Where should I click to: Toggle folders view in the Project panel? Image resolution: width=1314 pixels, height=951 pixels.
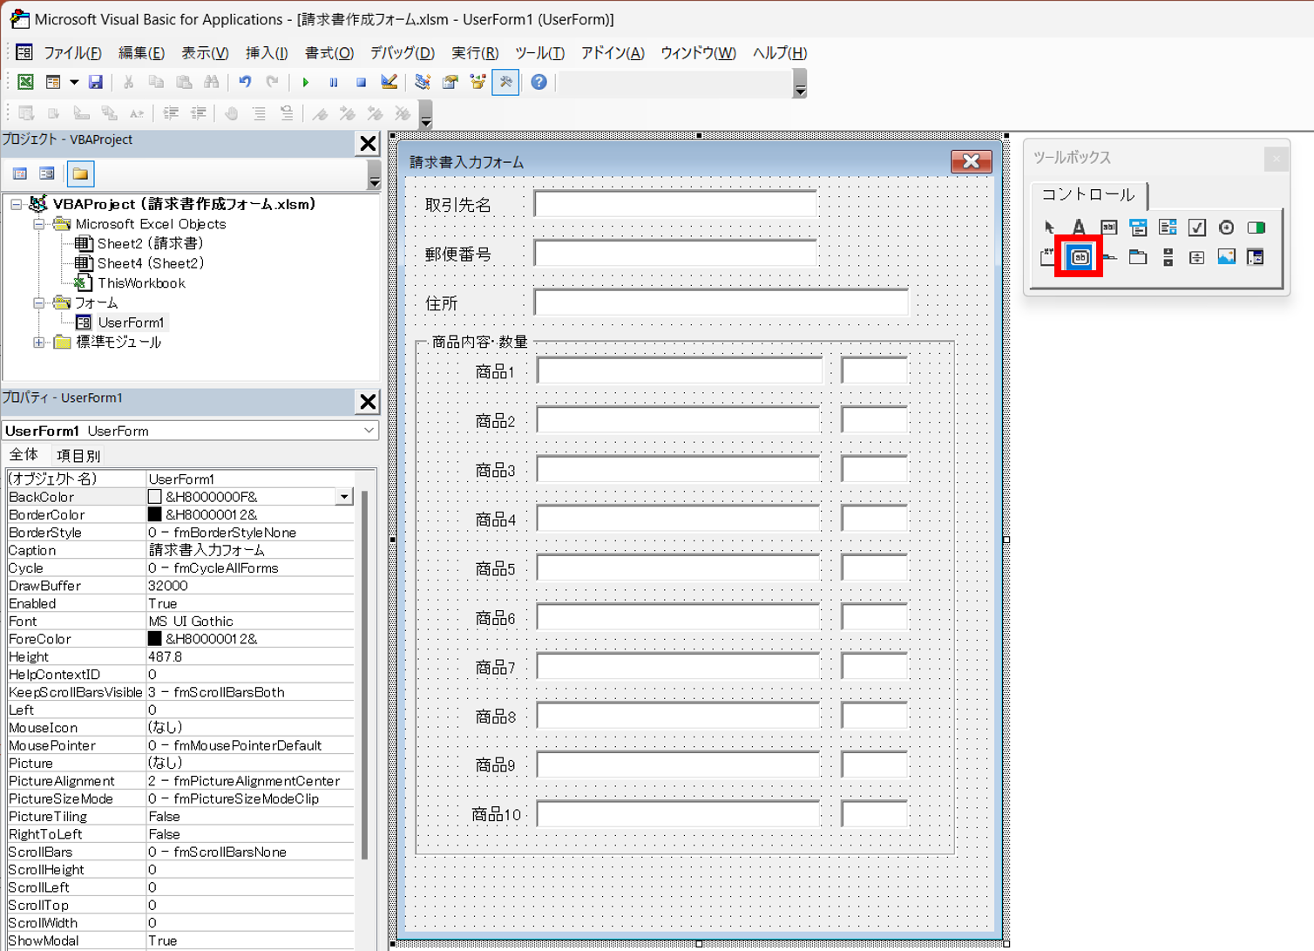80,173
